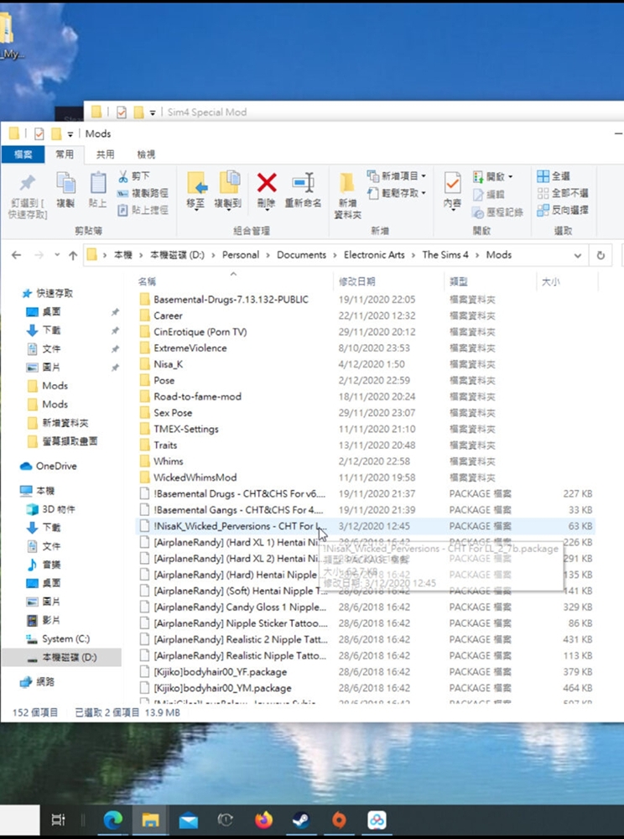Click the Copy icon in ribbon
This screenshot has width=624, height=839.
point(65,184)
